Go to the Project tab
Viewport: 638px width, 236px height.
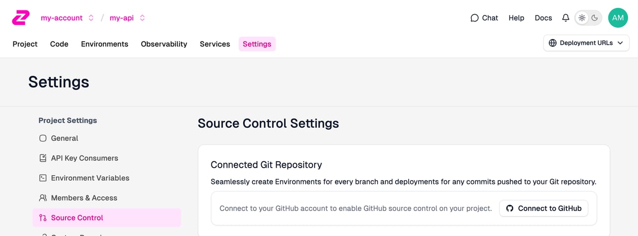point(25,44)
